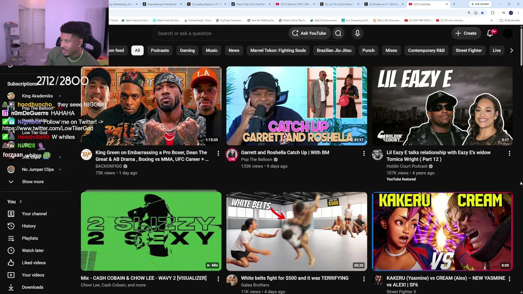Screen dimensions: 523x294
Task: Show more filter chips with right arrow
Action: click(512, 51)
